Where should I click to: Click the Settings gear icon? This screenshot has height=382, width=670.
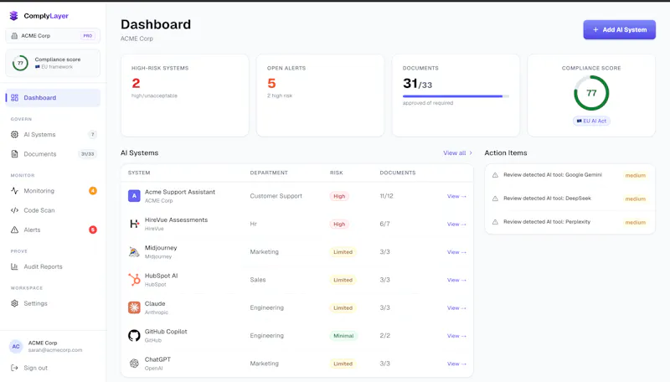(x=14, y=303)
